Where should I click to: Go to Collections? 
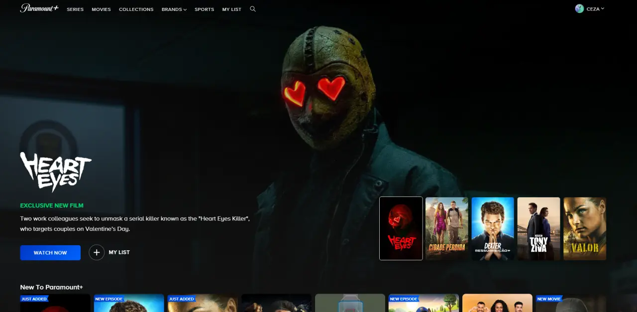pyautogui.click(x=136, y=9)
